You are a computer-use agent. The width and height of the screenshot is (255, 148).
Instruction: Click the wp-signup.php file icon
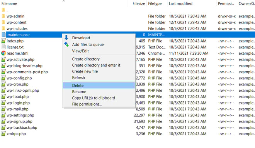click(x=3, y=121)
